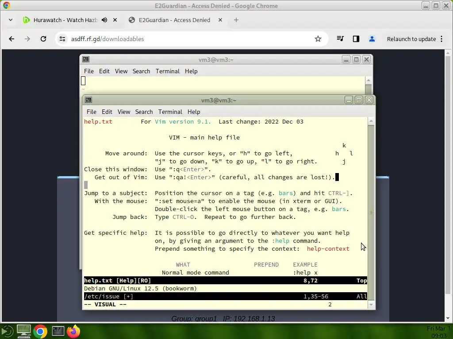Click the show desktop monitor taskbar icon
This screenshot has height=339, width=453.
click(24, 331)
